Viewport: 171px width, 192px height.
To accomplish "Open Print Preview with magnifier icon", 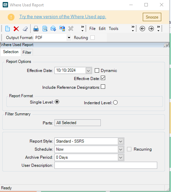I will click(45, 29).
